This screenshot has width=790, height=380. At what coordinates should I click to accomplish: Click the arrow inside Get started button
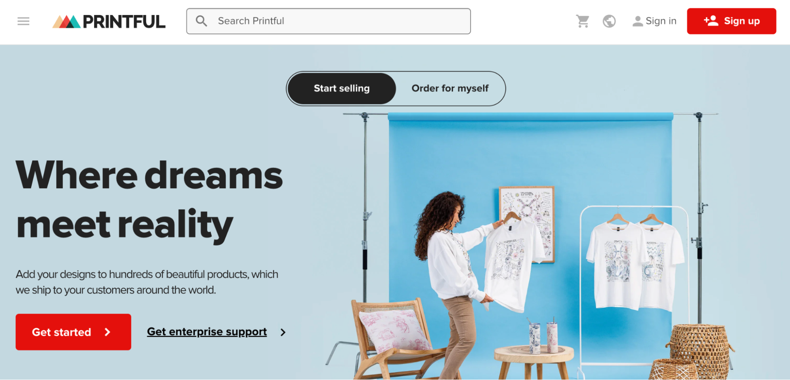(x=107, y=332)
